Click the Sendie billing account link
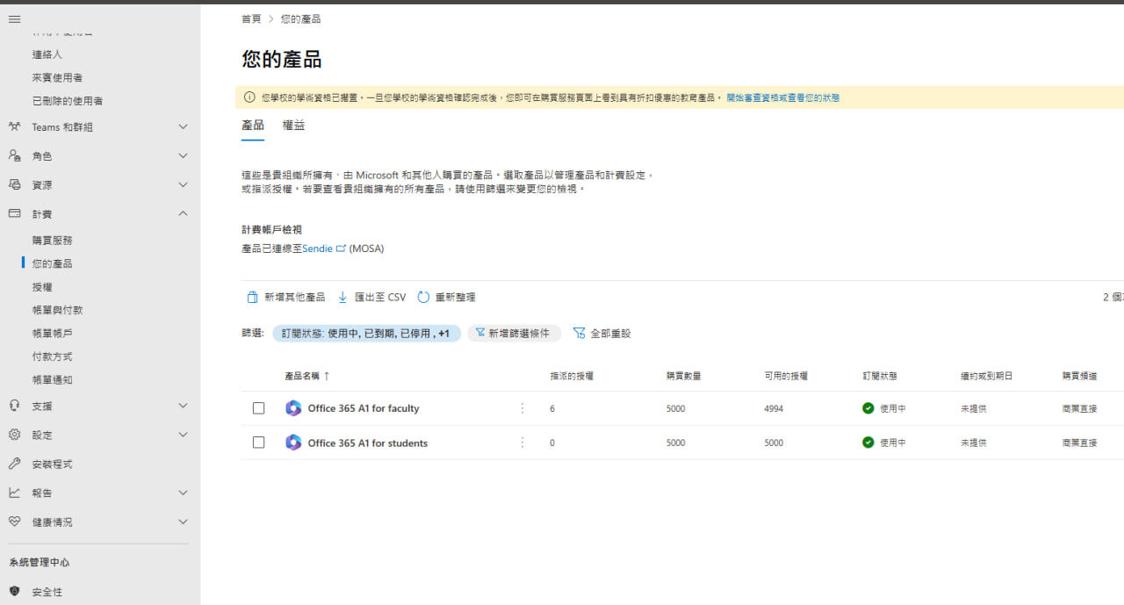1124x605 pixels. point(318,249)
